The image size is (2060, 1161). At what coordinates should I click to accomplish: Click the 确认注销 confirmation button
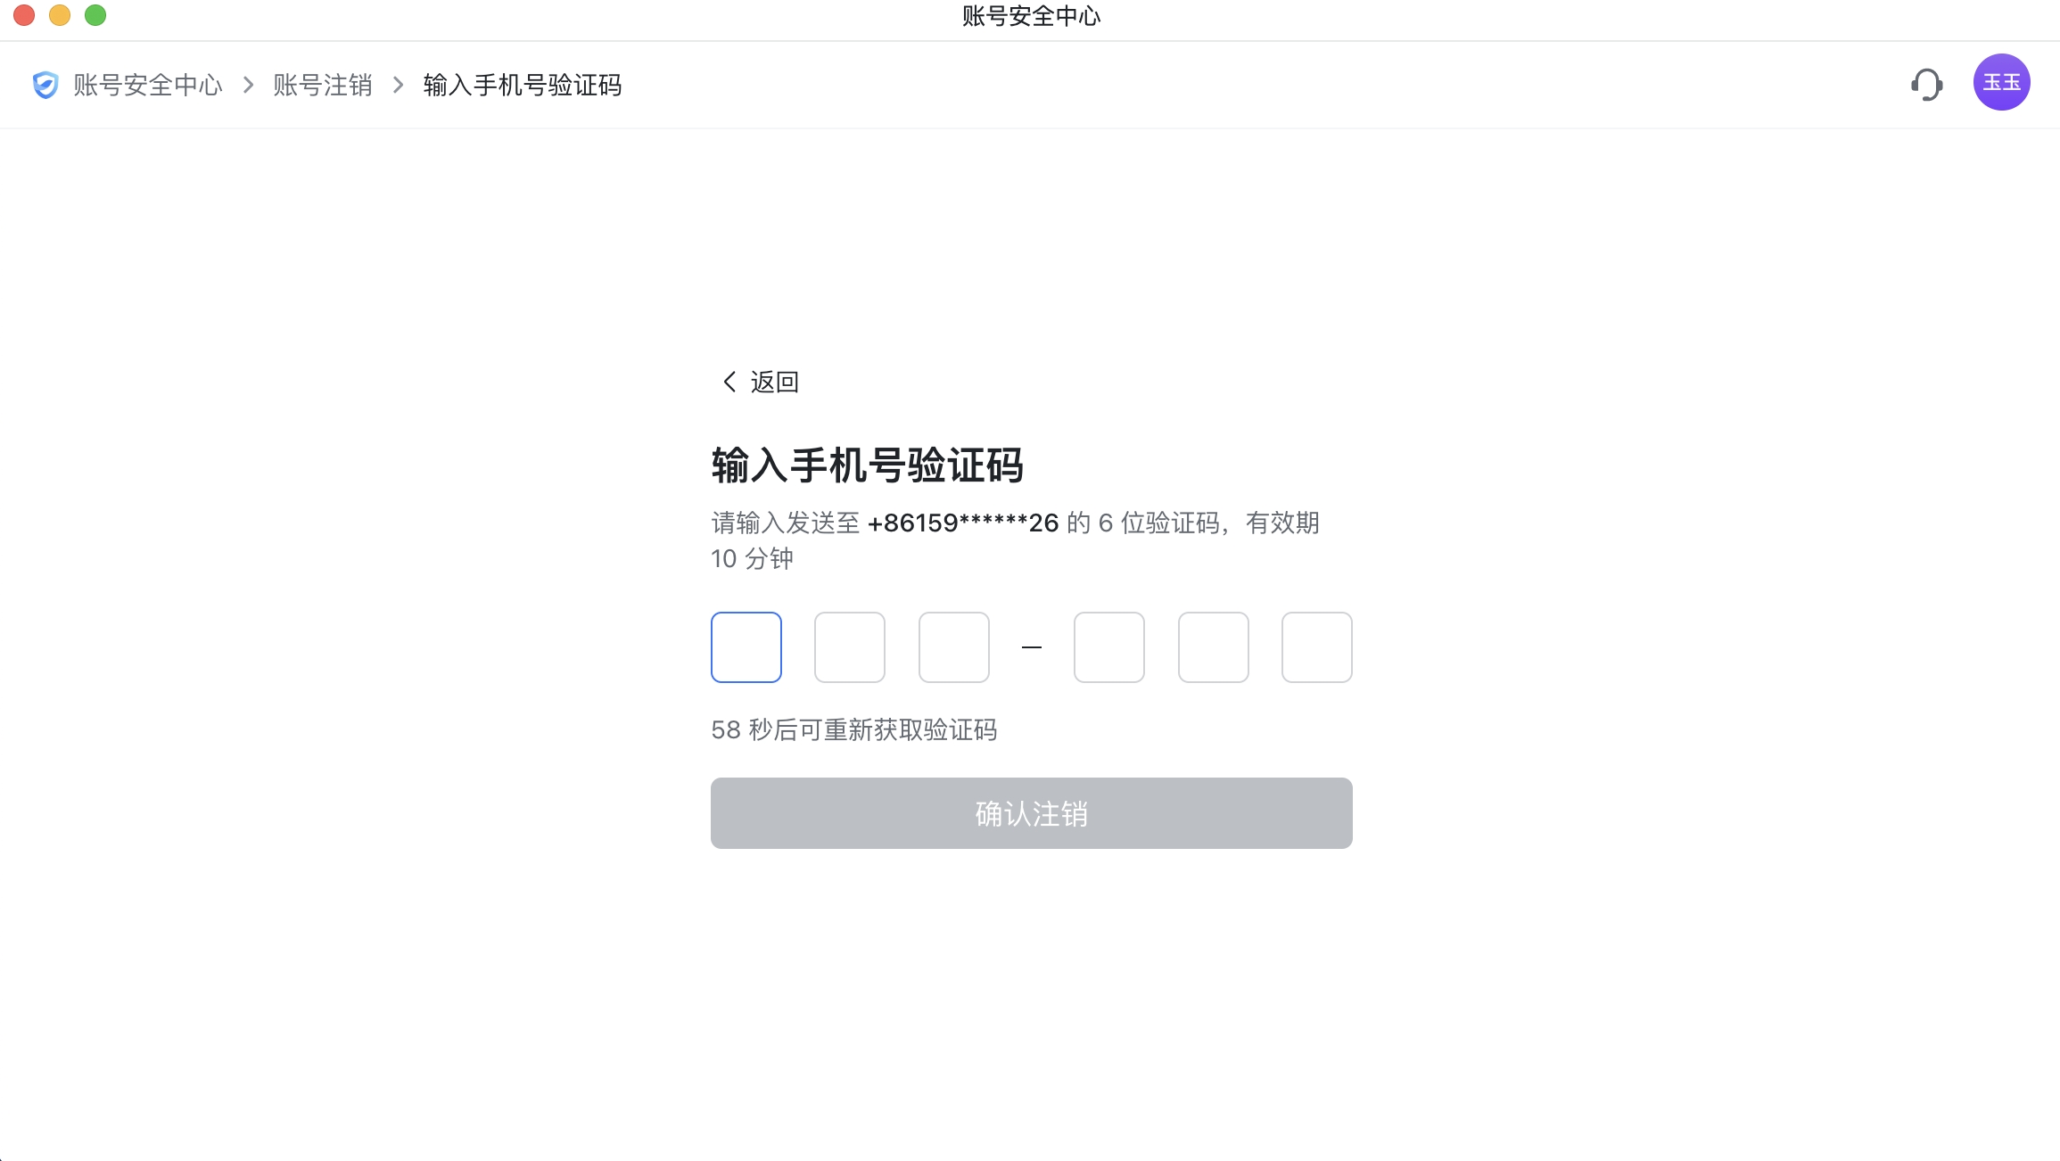1031,812
